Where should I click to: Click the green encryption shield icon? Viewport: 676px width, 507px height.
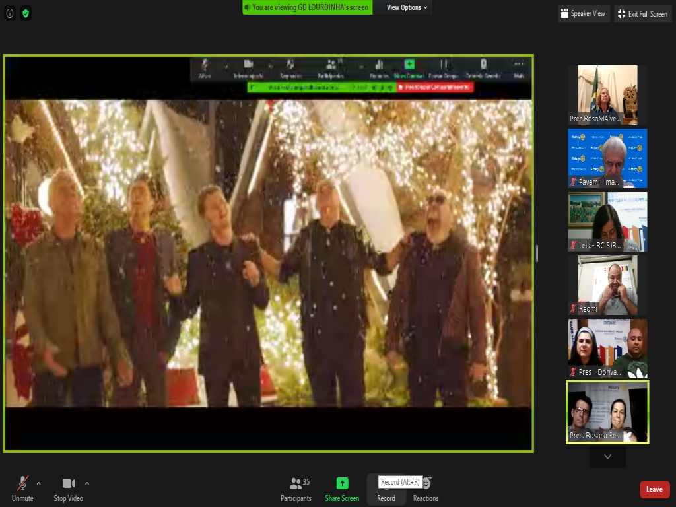pos(26,13)
